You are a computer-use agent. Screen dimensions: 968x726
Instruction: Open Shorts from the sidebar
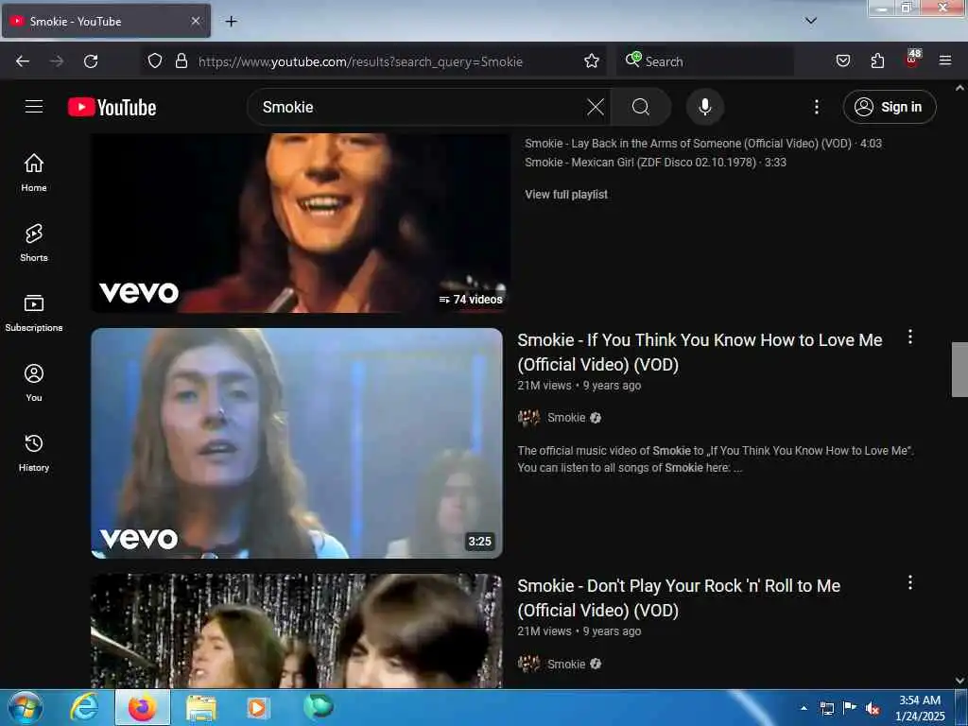tap(34, 243)
